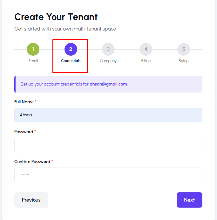This screenshot has width=217, height=220.
Task: Go to the Setup step label
Action: 184,61
